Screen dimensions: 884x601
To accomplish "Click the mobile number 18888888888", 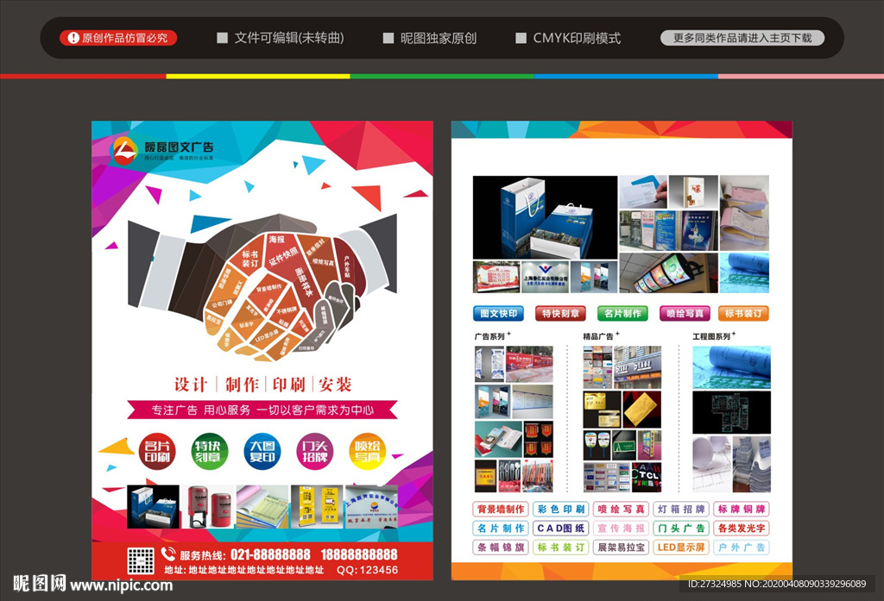I will [x=359, y=554].
